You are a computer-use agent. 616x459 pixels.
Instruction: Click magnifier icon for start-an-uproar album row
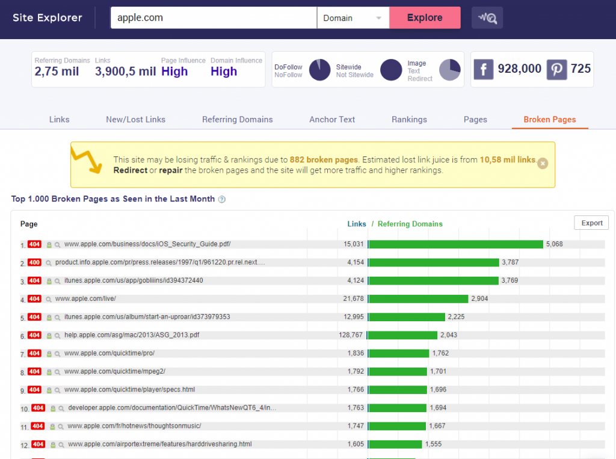click(x=57, y=318)
